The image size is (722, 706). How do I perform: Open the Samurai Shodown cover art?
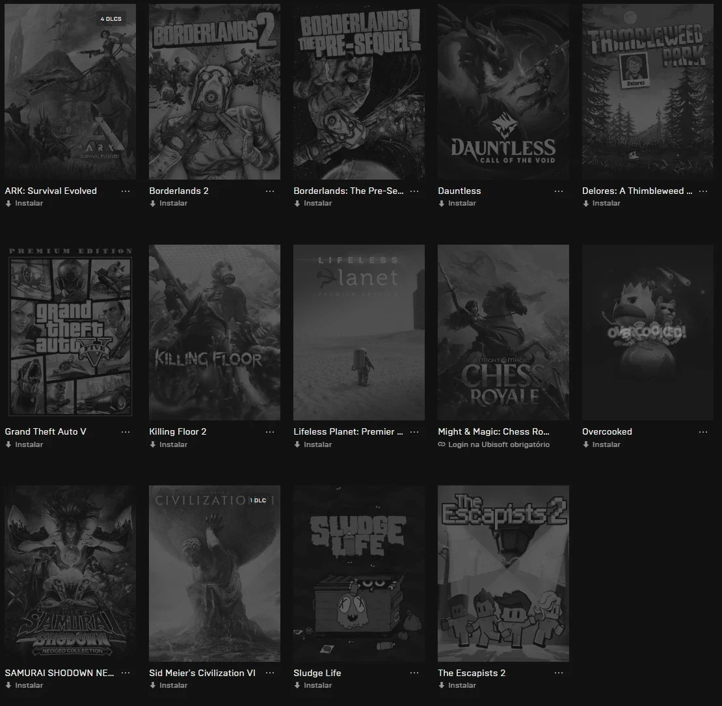pyautogui.click(x=70, y=573)
